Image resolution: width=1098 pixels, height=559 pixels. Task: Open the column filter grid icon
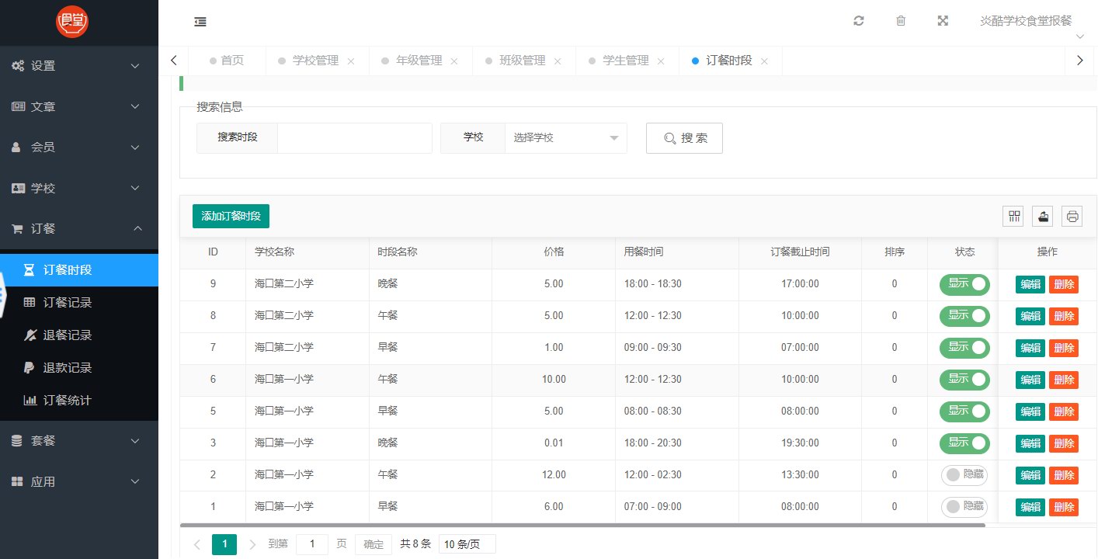point(1014,217)
